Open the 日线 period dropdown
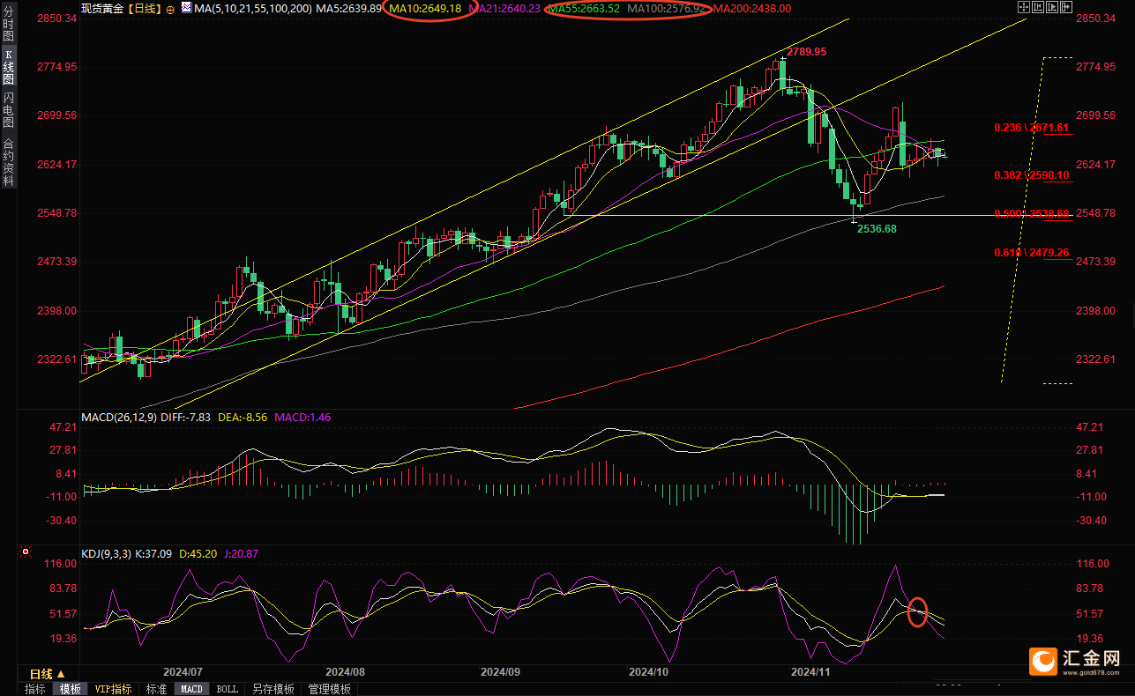1135x696 pixels. point(47,673)
